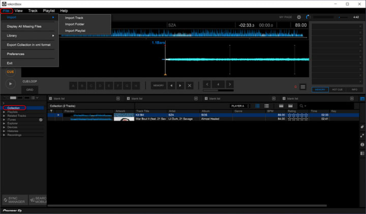Expand the Devices tree node

(x=4, y=127)
